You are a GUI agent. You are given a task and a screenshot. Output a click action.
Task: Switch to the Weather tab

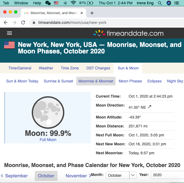tap(46, 68)
